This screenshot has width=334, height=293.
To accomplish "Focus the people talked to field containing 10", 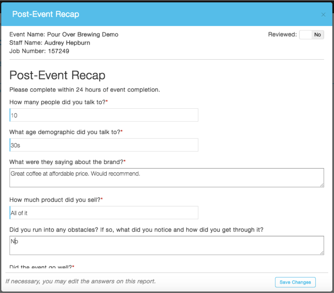I will [x=104, y=115].
